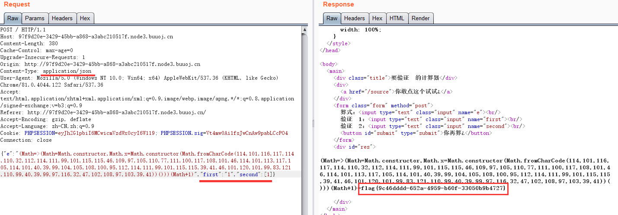Click the Request scrollbar up arrow
This screenshot has width=618, height=215.
point(305,30)
